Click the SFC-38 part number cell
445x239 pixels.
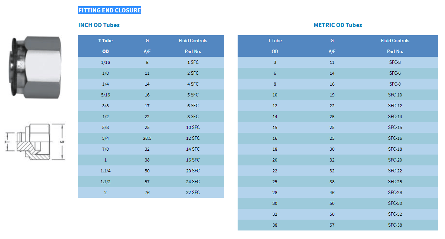click(x=395, y=225)
